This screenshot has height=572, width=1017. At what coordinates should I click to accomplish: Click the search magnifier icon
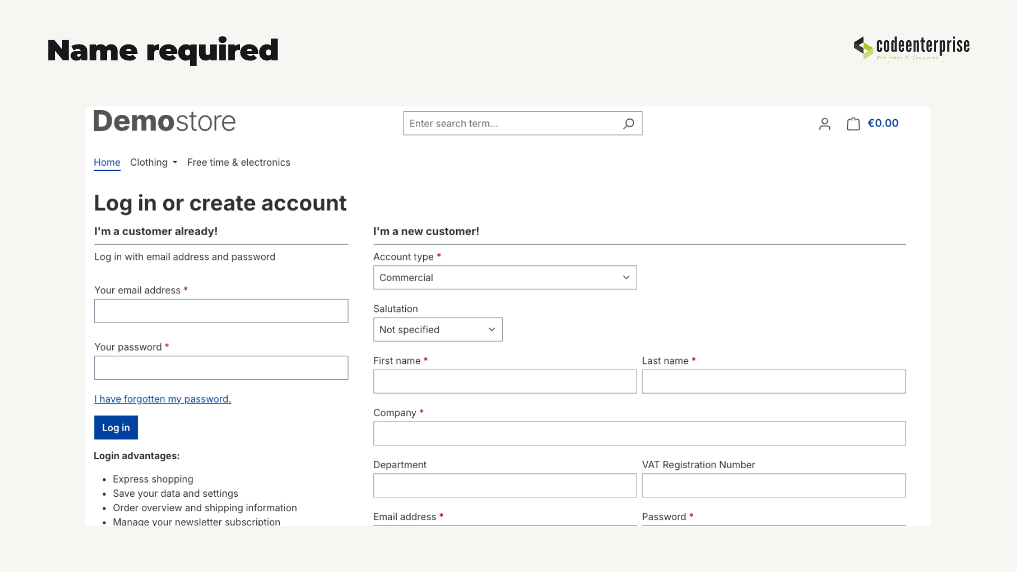628,123
